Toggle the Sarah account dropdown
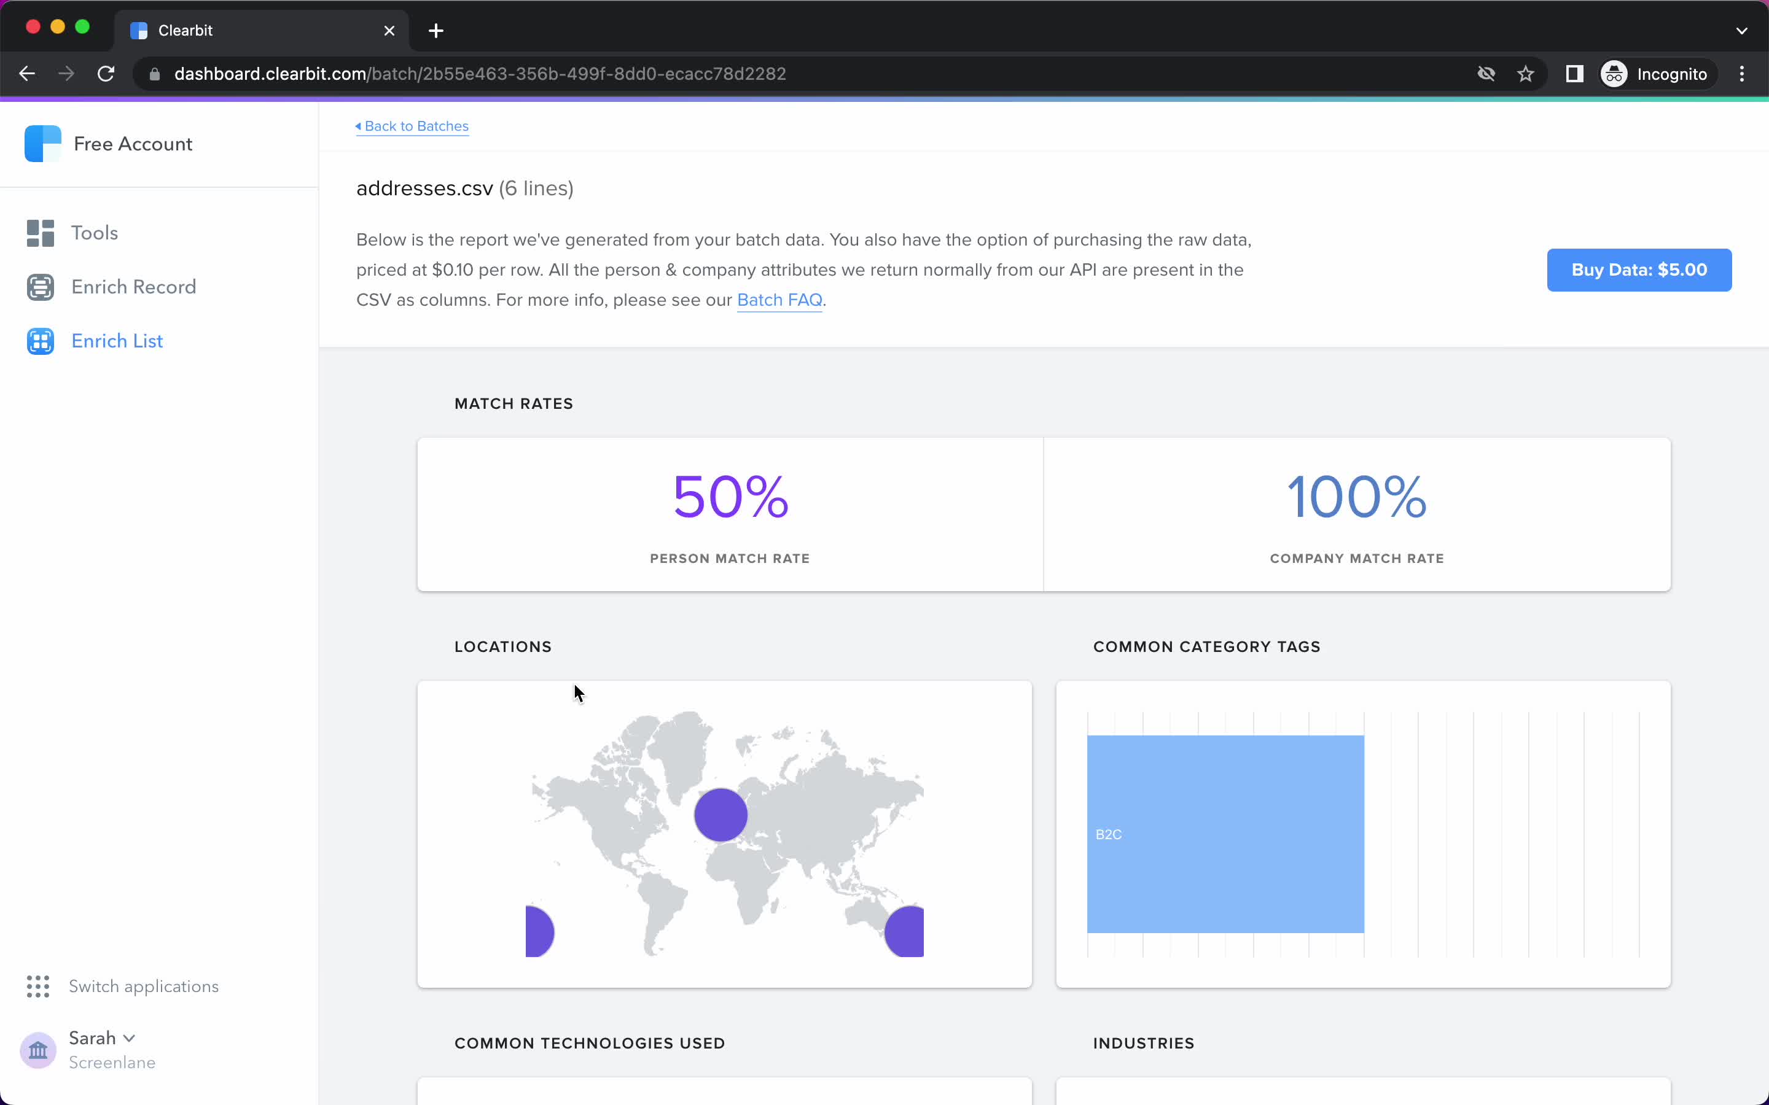The height and width of the screenshot is (1105, 1769). point(102,1037)
